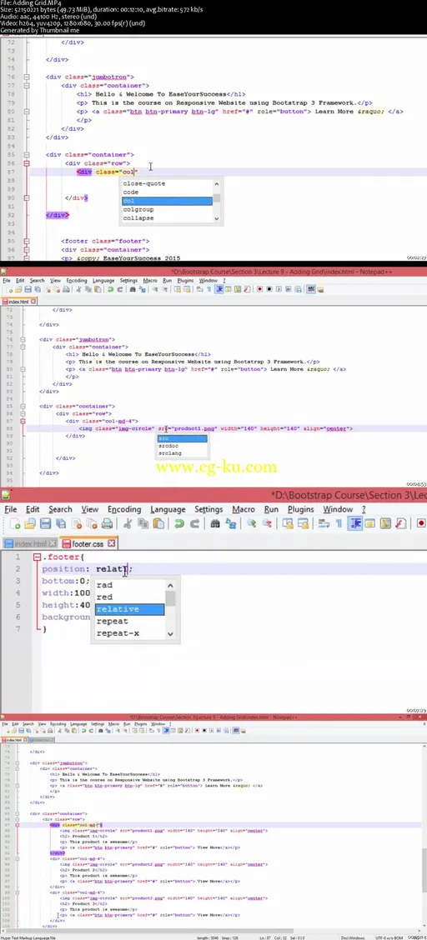Click Paste icon in footer.css window toolbar
This screenshot has width=427, height=940.
[x=158, y=524]
